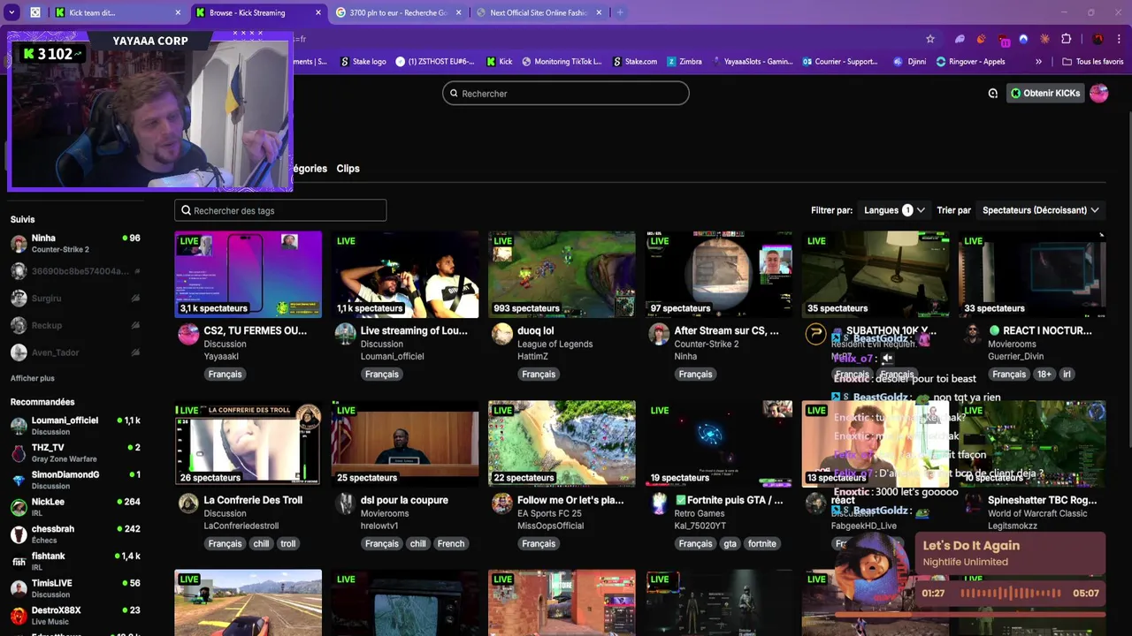Close the 3700 pln to eur tab
This screenshot has height=636, width=1132.
pyautogui.click(x=458, y=12)
